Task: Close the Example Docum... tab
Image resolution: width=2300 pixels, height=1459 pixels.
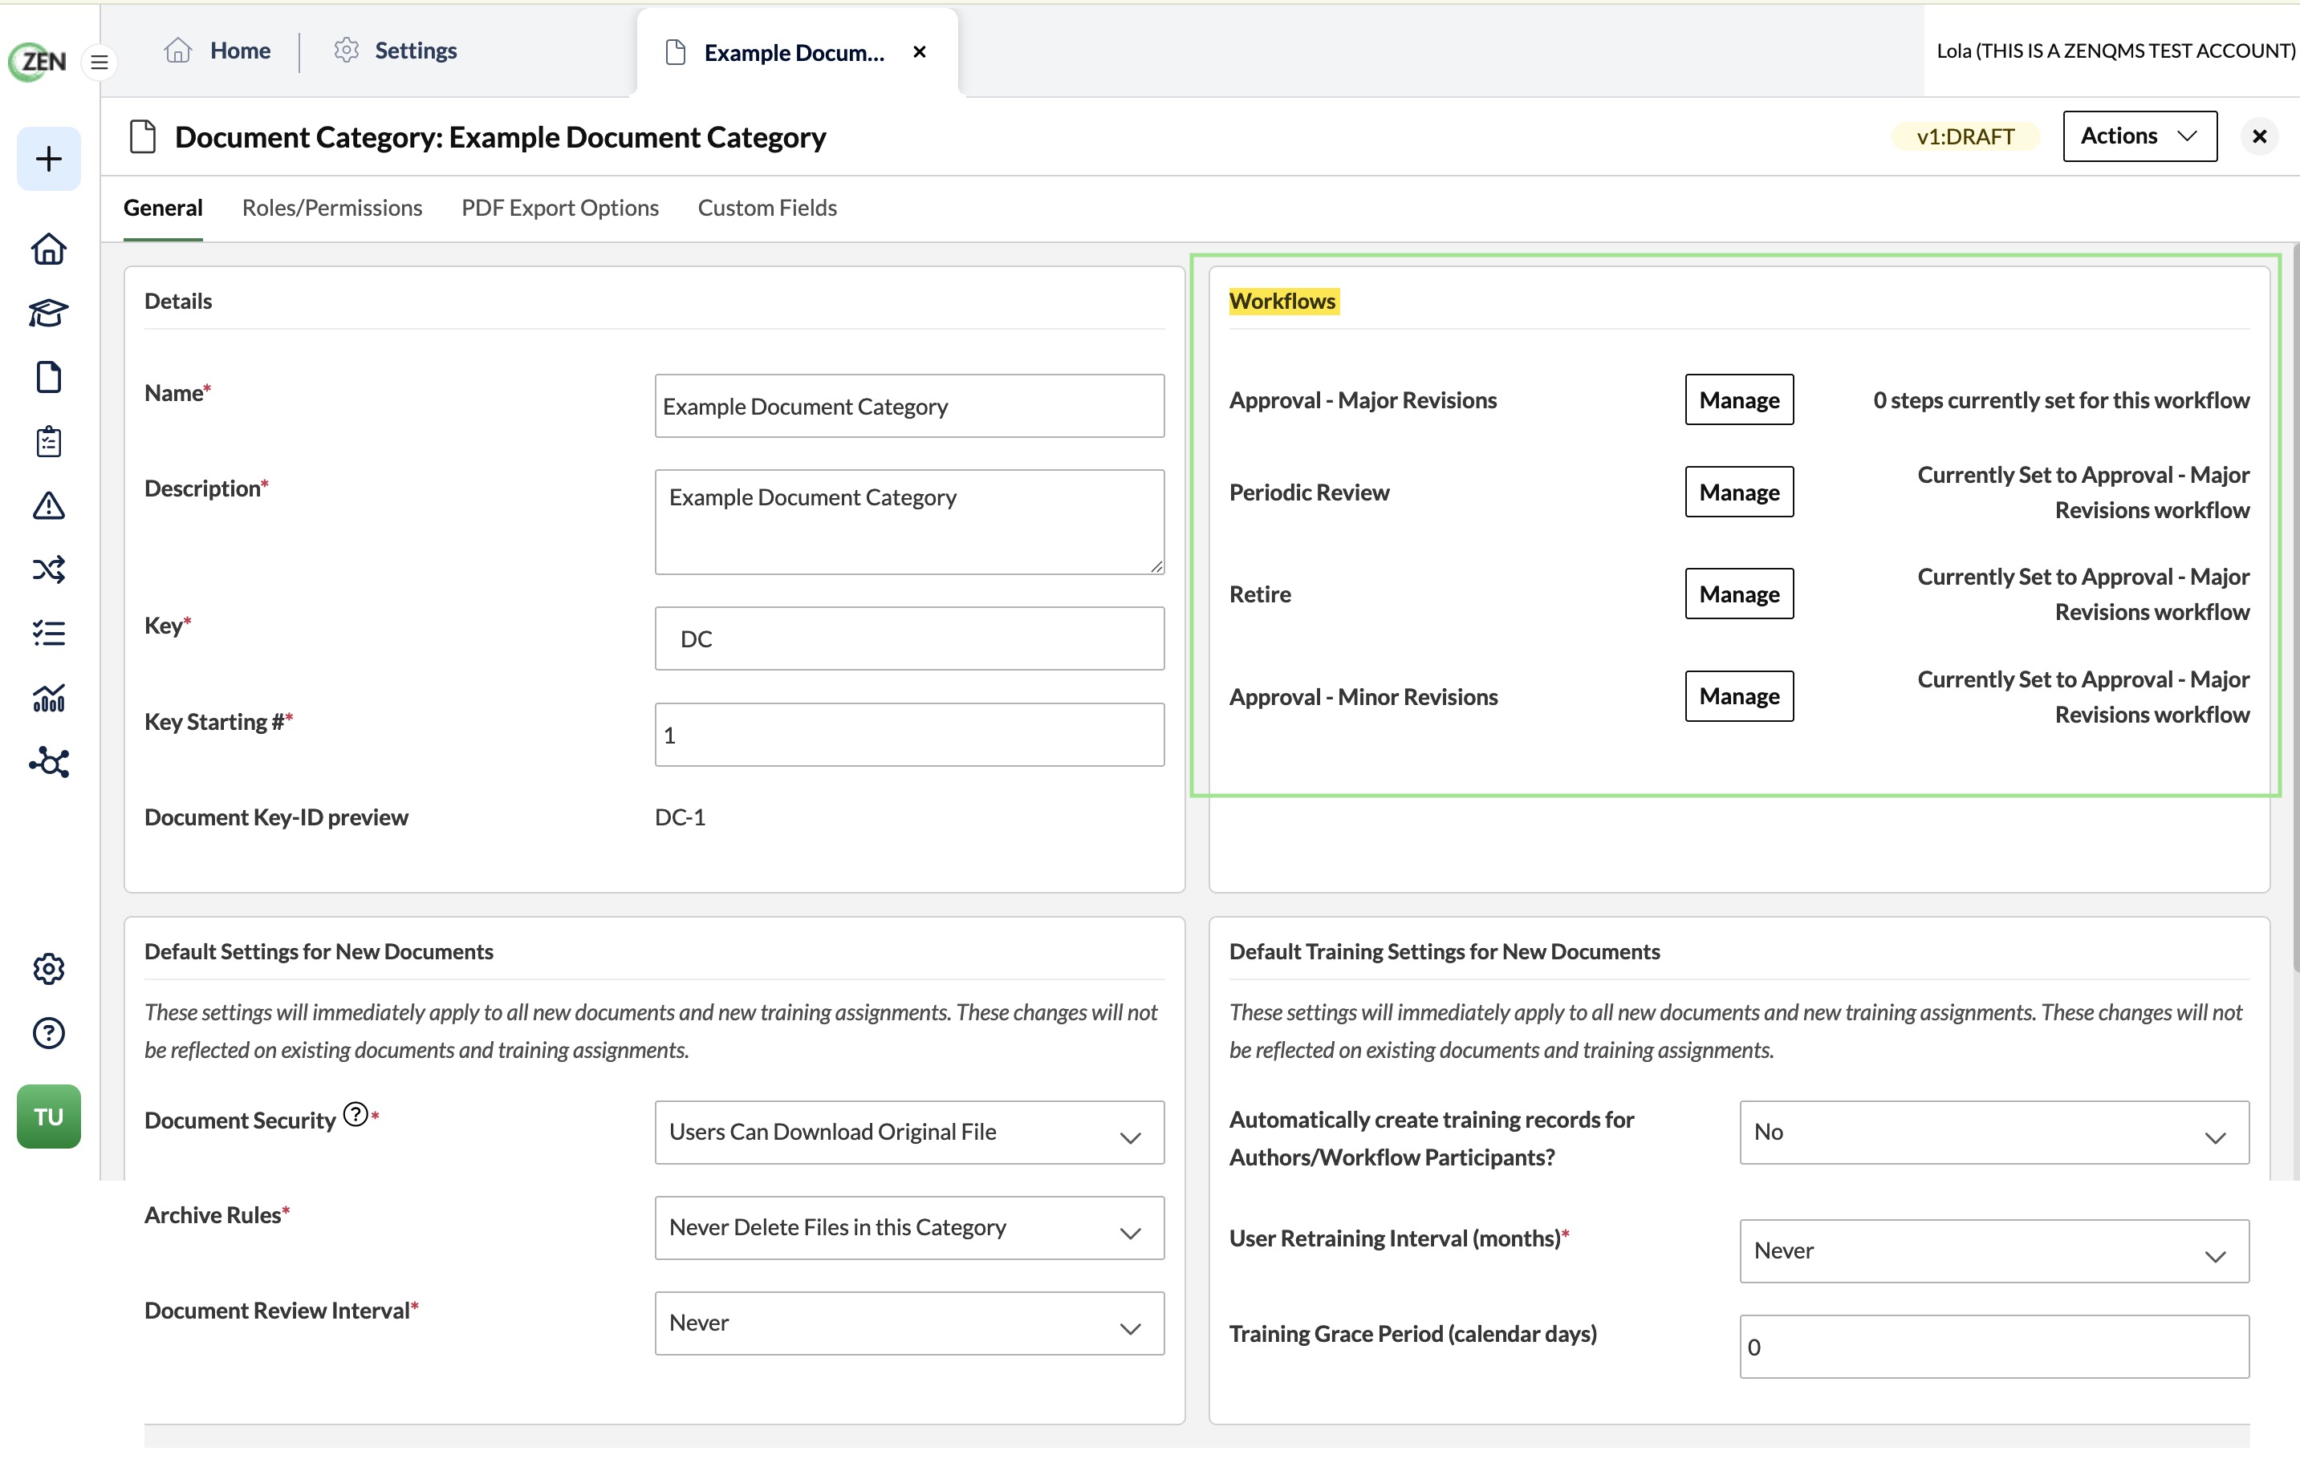Action: [x=920, y=51]
